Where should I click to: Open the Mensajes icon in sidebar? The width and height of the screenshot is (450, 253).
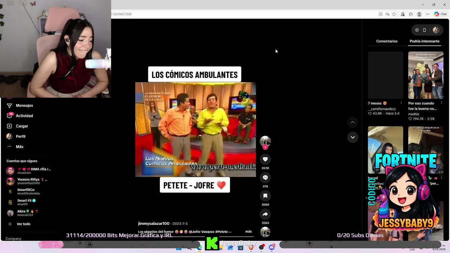tap(9, 105)
